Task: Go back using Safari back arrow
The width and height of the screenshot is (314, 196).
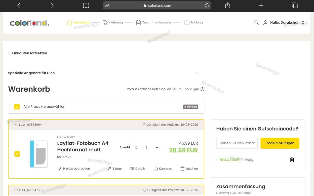Action: (19, 5)
